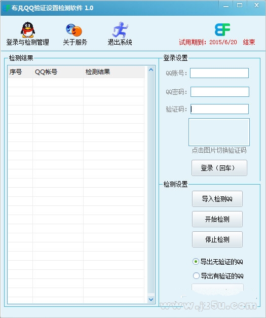The image size is (266, 318).
Task: Click the BF title bar app icon
Action: click(7, 8)
